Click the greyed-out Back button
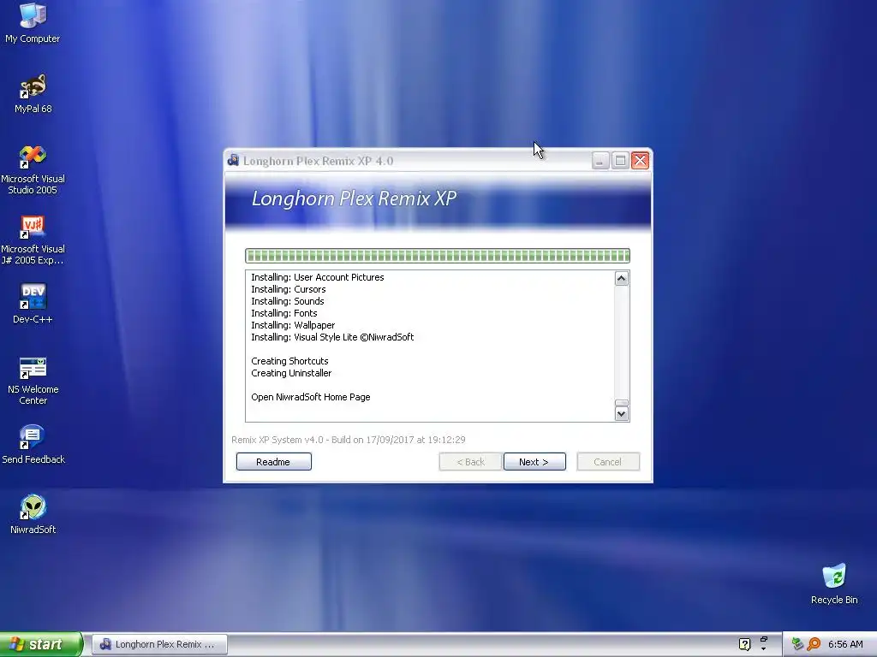Image resolution: width=877 pixels, height=657 pixels. tap(470, 461)
